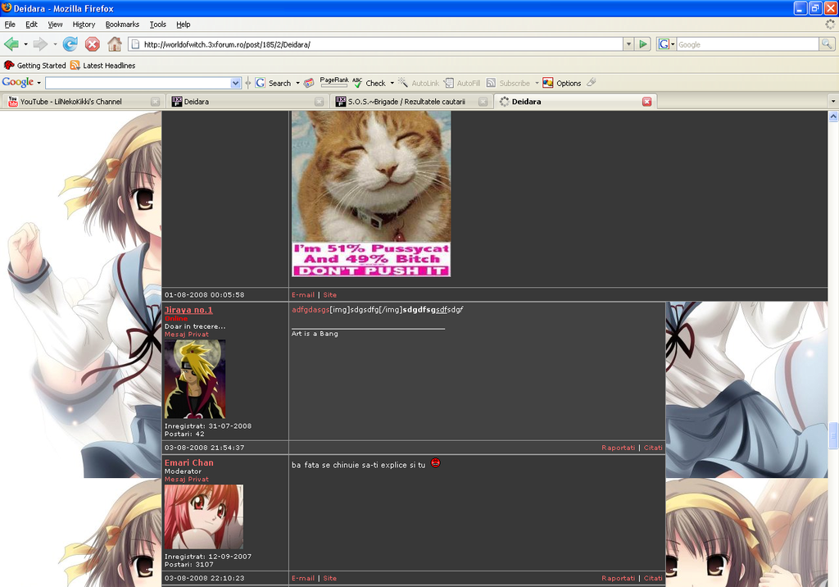
Task: Open Emari Chan user profile link
Action: tap(189, 462)
